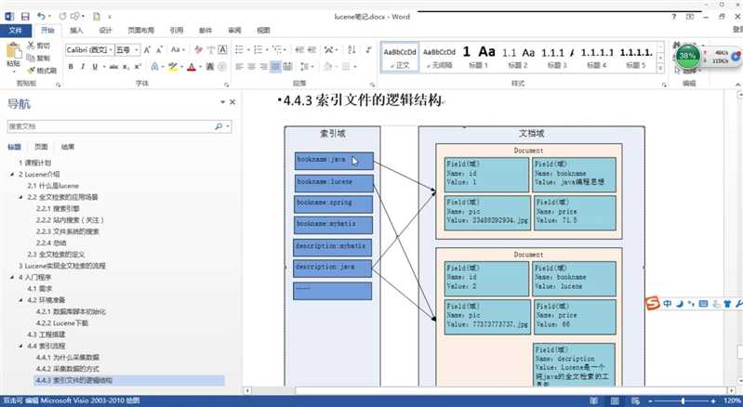743x407 pixels.
Task: Collapse the '4.4 索引流程' heading
Action: pos(20,346)
